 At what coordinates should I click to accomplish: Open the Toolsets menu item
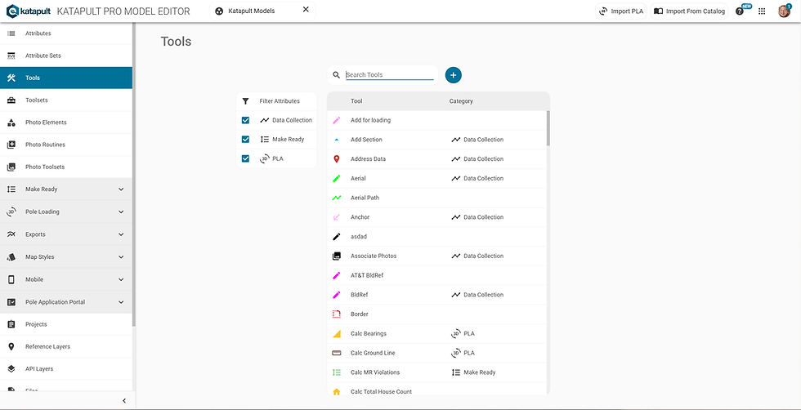click(66, 100)
